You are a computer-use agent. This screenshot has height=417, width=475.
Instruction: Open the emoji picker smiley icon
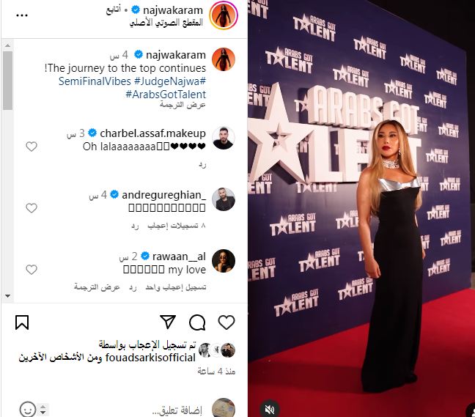click(x=28, y=410)
